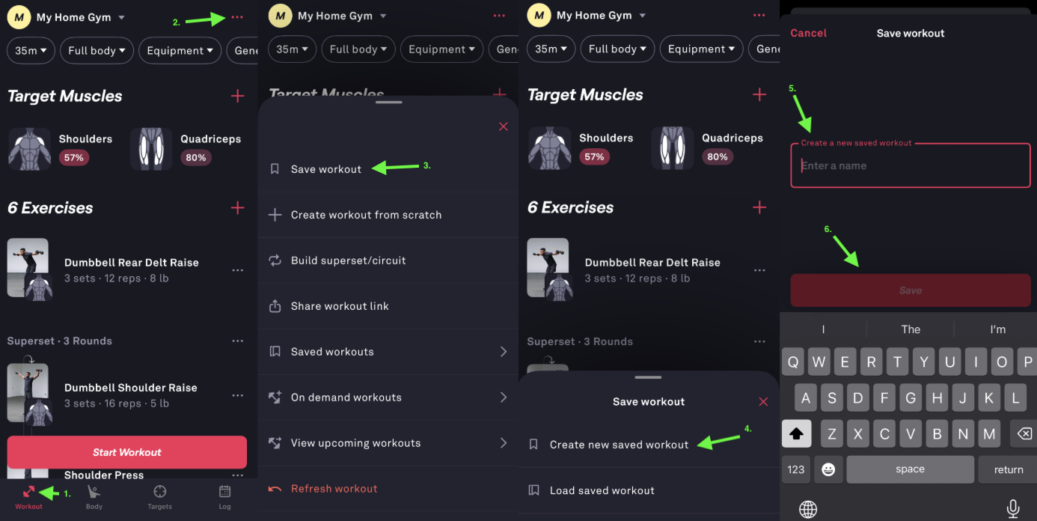
Task: Expand the On demand workouts chevron
Action: 504,397
